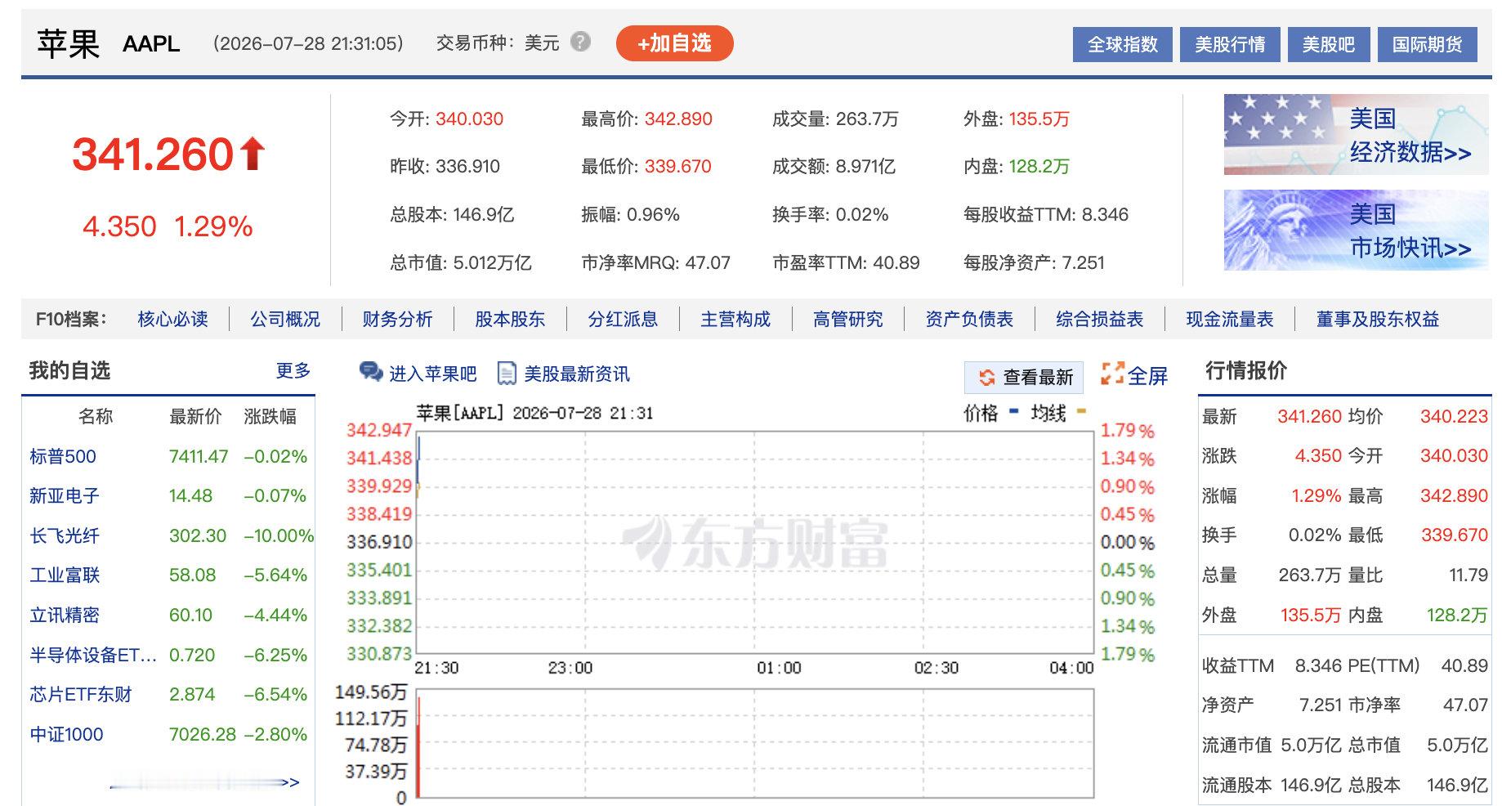Click the 最低价 value 339.670 in header
Image resolution: width=1502 pixels, height=806 pixels.
[x=678, y=166]
